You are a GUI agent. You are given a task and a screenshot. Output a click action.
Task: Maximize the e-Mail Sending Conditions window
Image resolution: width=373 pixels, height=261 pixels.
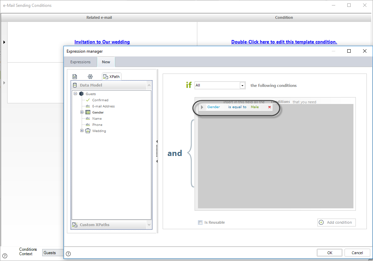[349, 5]
